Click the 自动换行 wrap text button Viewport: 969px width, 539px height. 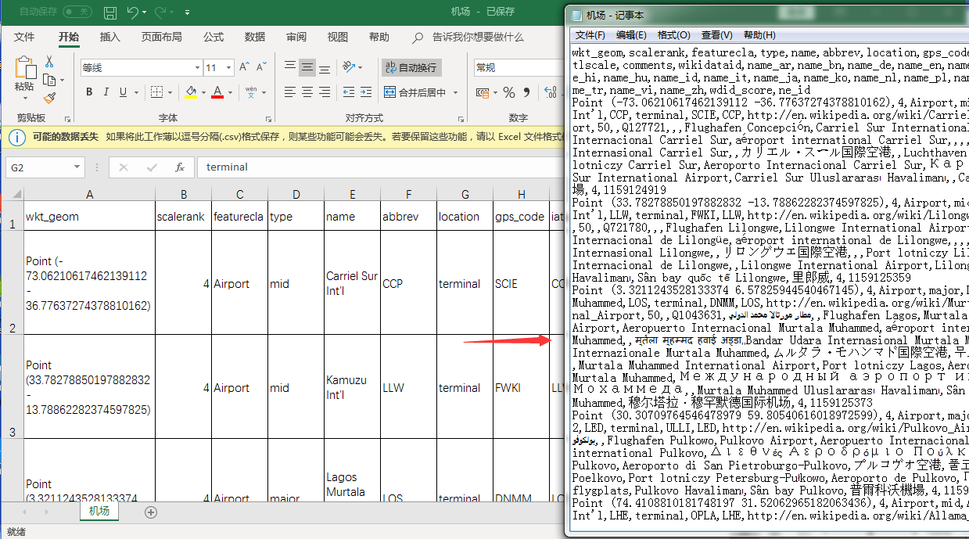411,67
